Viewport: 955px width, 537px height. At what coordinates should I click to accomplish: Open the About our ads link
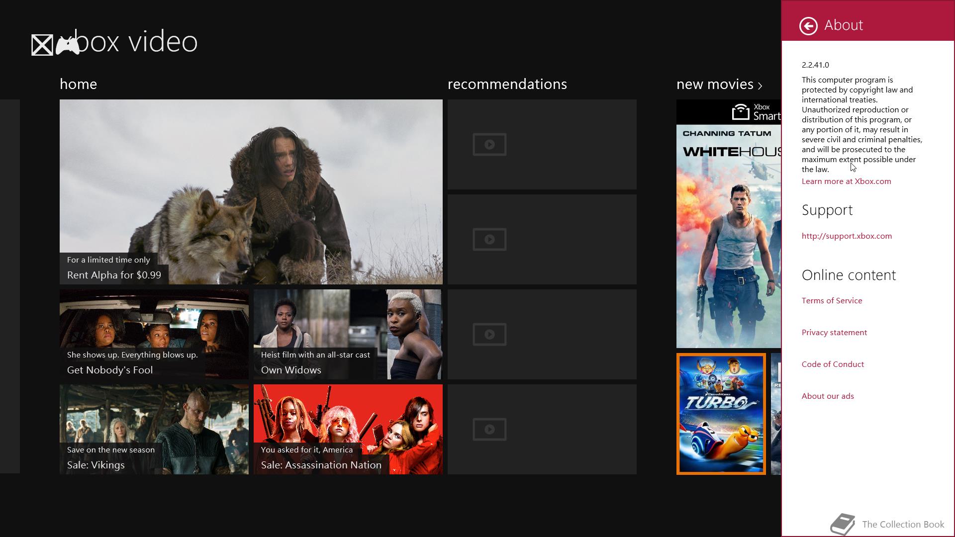(x=828, y=396)
